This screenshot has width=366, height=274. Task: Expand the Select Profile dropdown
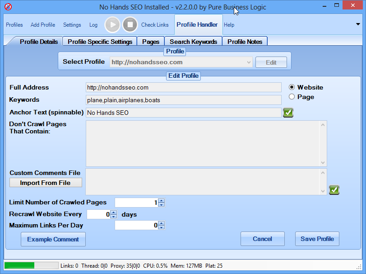tap(249, 62)
